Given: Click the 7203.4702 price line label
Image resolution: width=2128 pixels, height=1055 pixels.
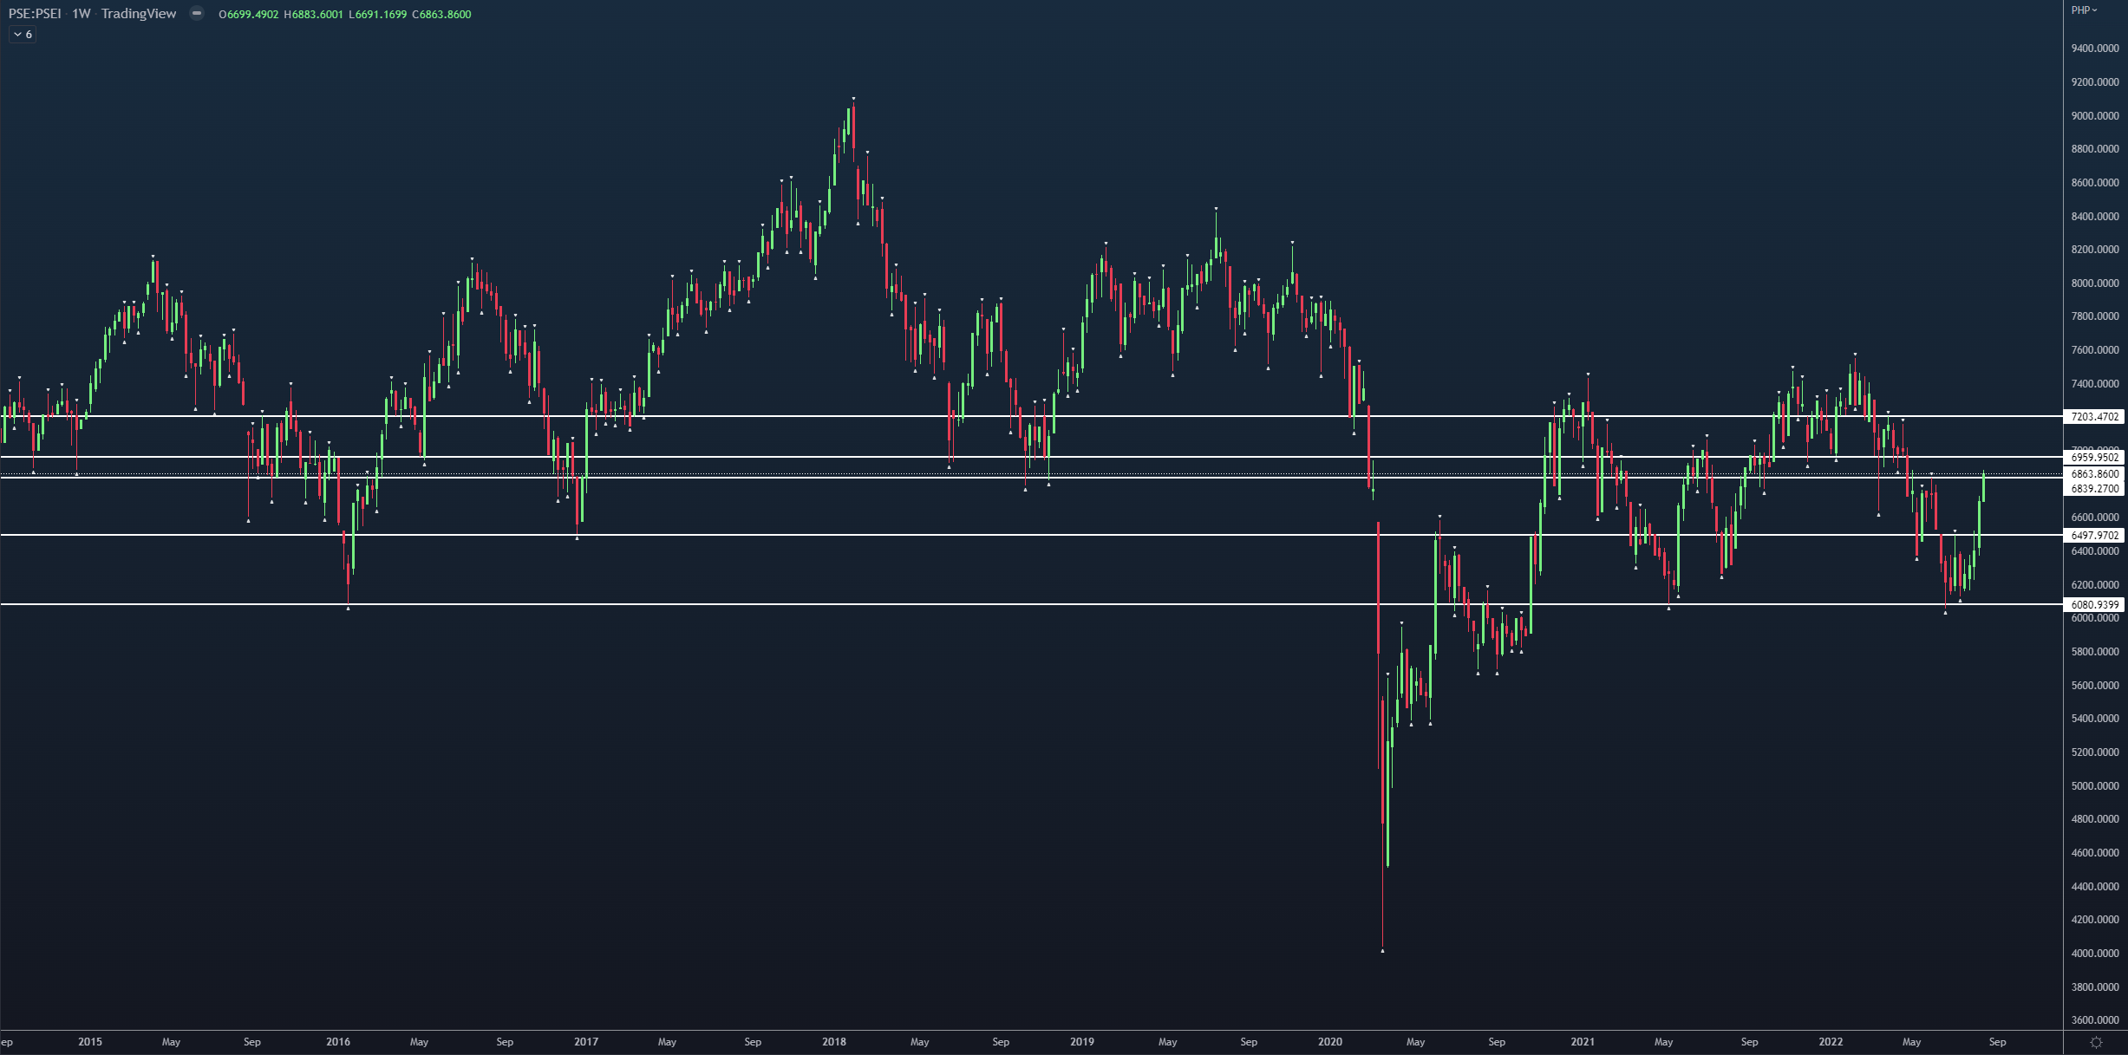Looking at the screenshot, I should [x=2094, y=417].
